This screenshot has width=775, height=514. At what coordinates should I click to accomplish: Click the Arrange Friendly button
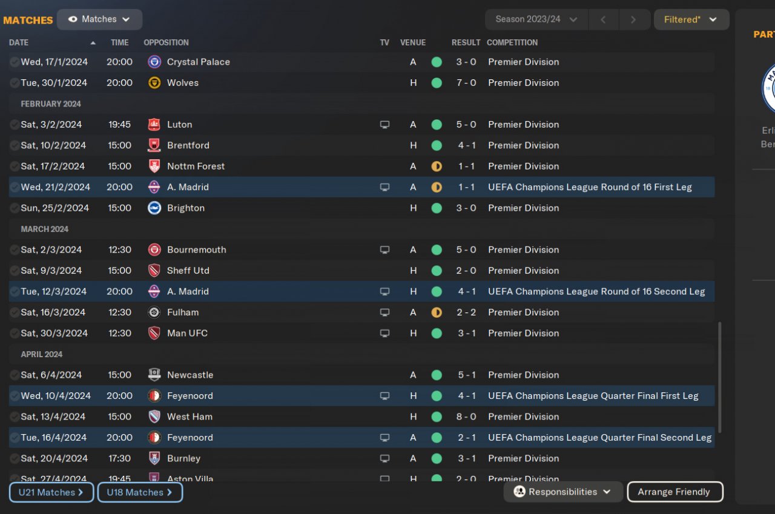[674, 492]
